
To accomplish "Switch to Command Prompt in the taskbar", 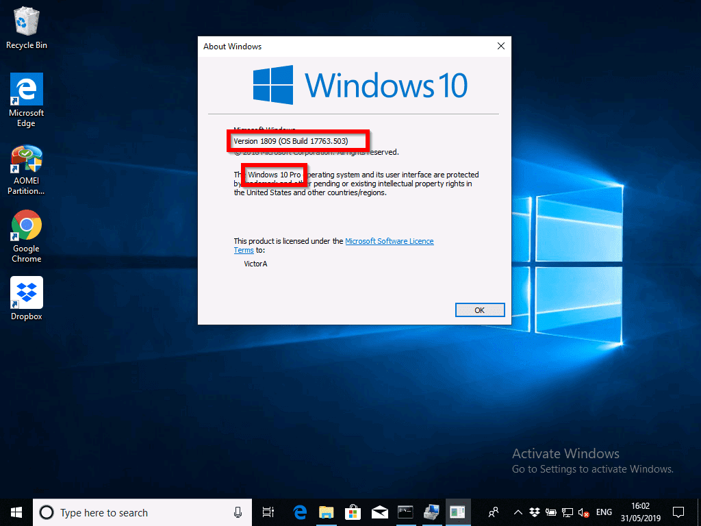I will (x=405, y=512).
